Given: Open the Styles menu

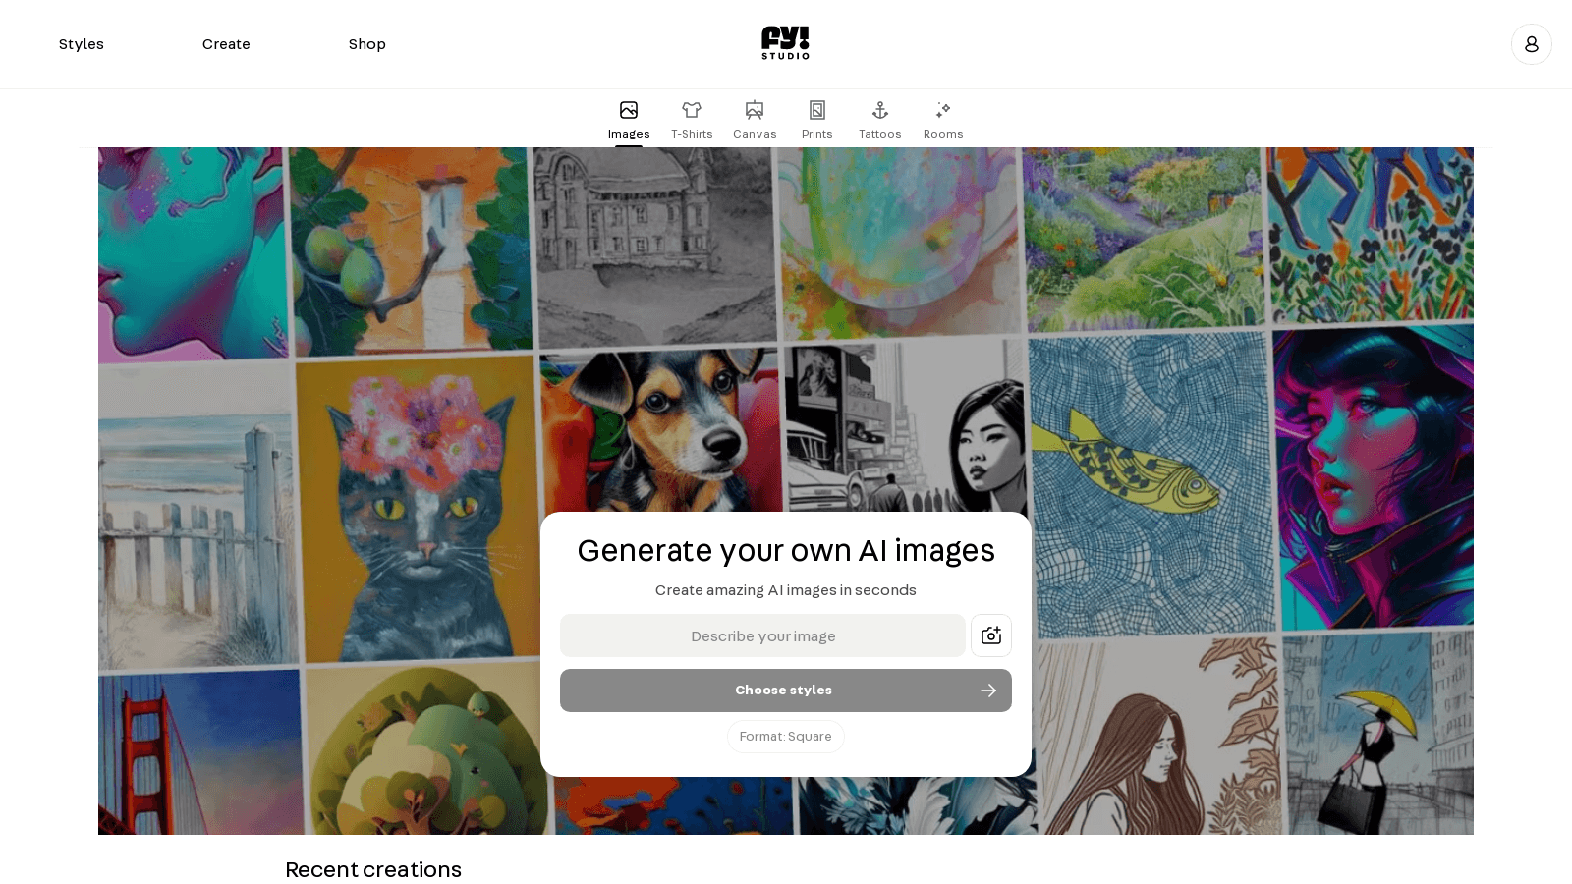Looking at the screenshot, I should pyautogui.click(x=82, y=44).
